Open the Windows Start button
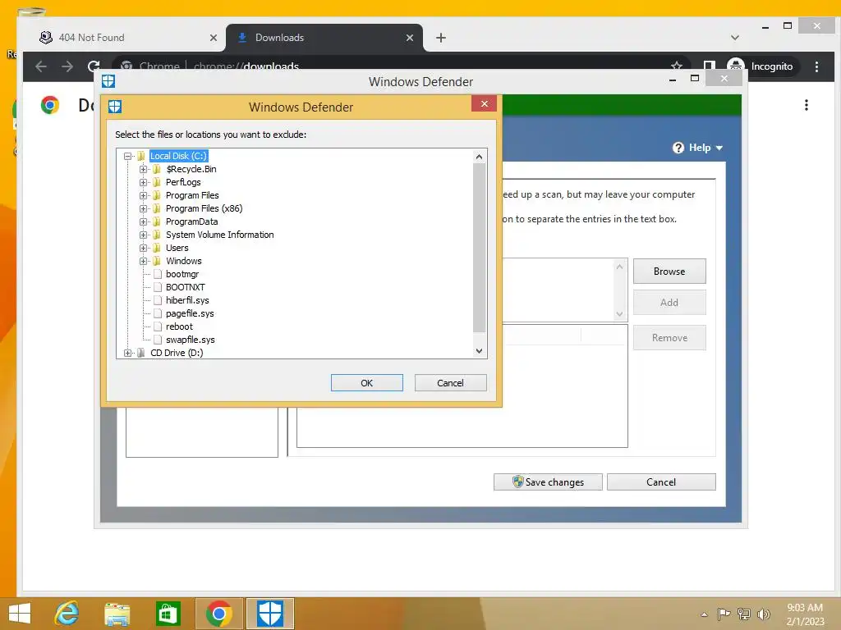Screen dimensions: 841x630 click(20, 614)
